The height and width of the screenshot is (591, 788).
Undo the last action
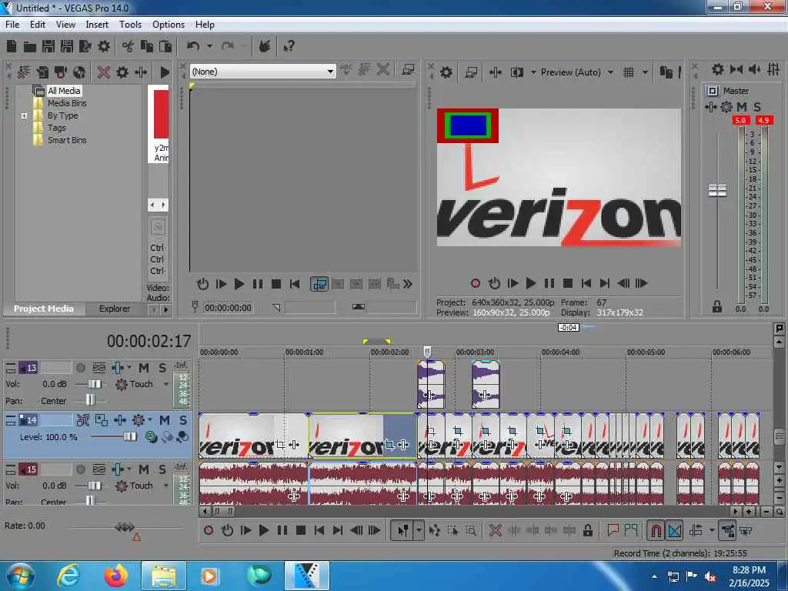(x=193, y=47)
